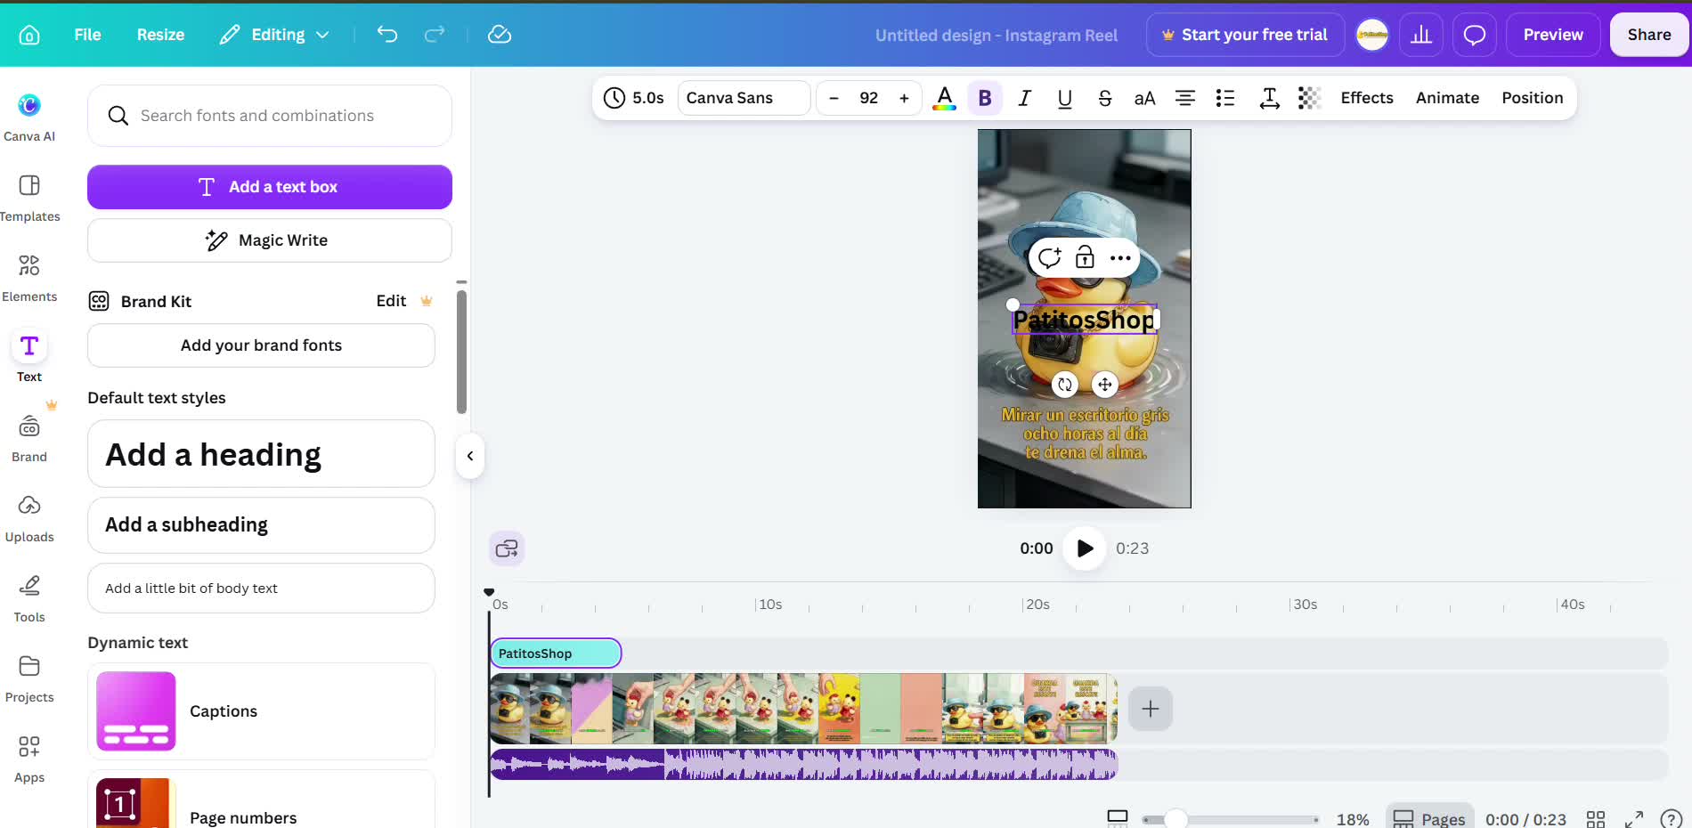1692x828 pixels.
Task: Open the Apps sidebar panel
Action: point(29,758)
